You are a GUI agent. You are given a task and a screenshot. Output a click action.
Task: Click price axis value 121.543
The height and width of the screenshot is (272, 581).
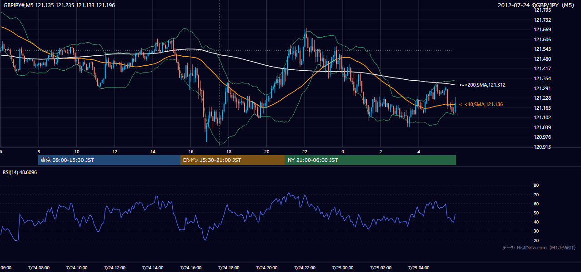point(542,49)
